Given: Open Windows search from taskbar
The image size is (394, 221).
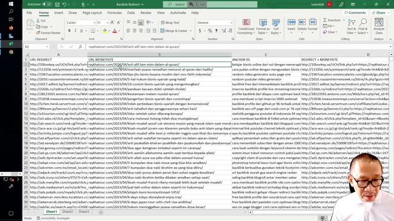Looking at the screenshot, I should point(11,12).
